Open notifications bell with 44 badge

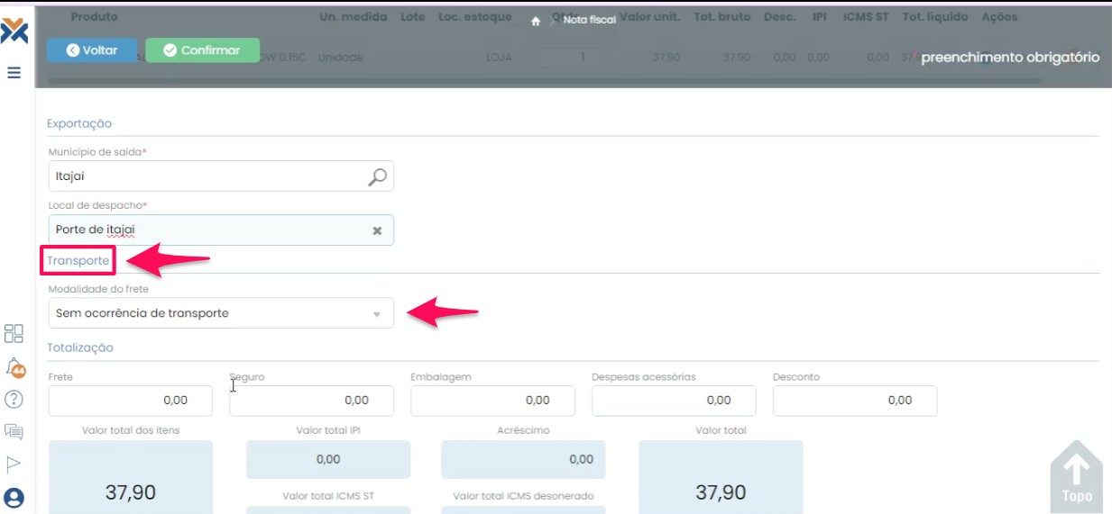click(x=14, y=367)
